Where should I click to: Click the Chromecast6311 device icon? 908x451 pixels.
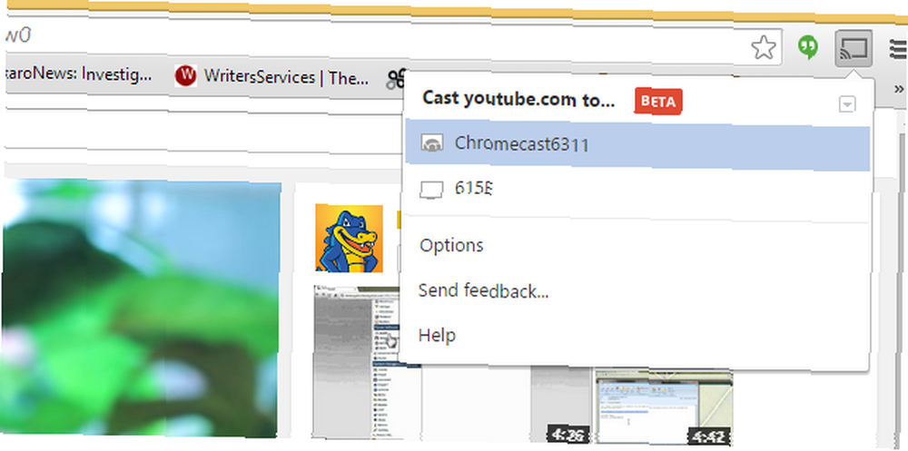431,143
